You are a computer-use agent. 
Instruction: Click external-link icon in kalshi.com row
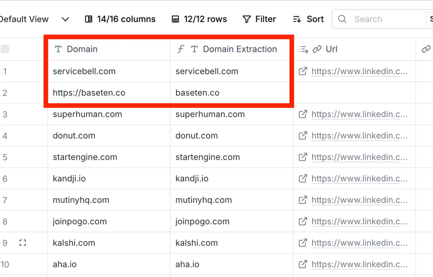[303, 243]
